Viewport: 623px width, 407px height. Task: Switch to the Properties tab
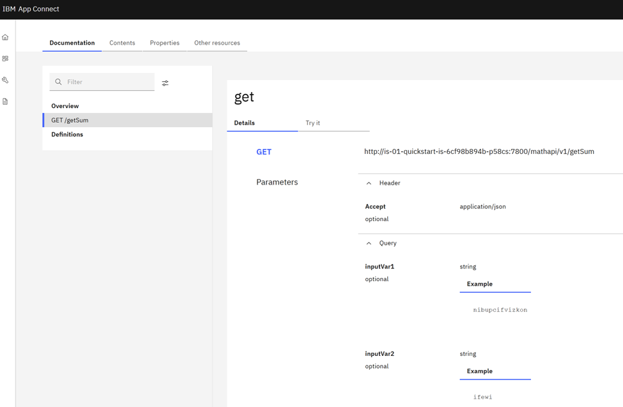[164, 43]
